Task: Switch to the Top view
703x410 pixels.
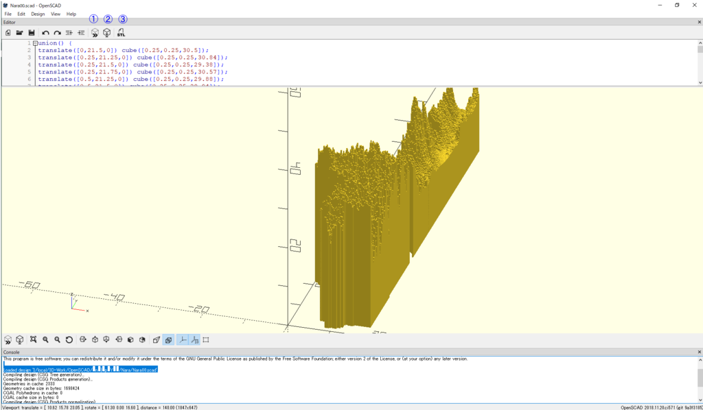Action: pos(95,340)
